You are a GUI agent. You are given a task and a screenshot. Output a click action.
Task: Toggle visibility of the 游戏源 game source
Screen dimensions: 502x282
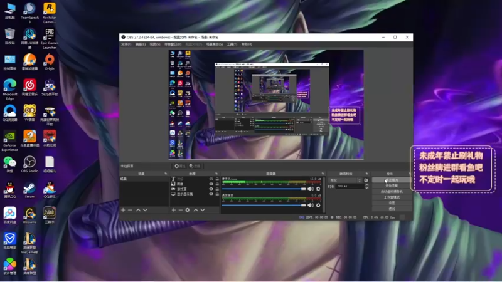point(211,189)
